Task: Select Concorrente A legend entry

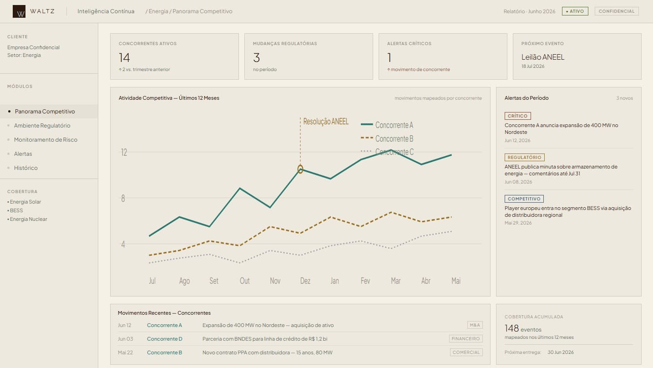Action: tap(387, 125)
